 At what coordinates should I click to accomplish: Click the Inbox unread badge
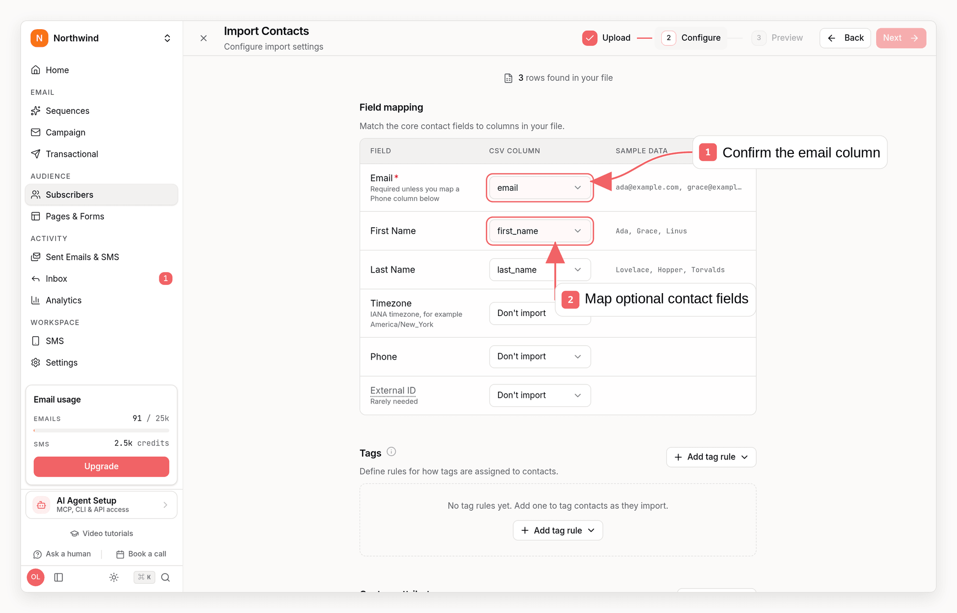click(166, 278)
